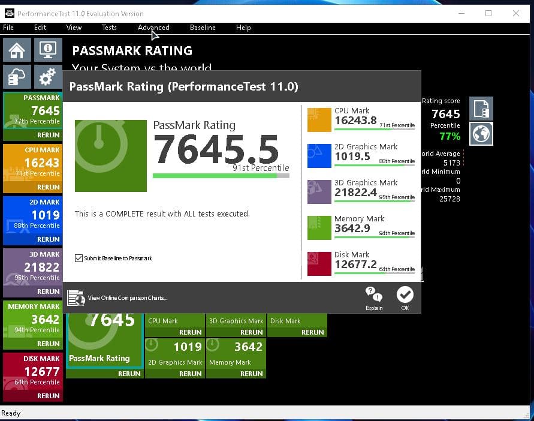
Task: Open the Edit menu
Action: (x=40, y=28)
